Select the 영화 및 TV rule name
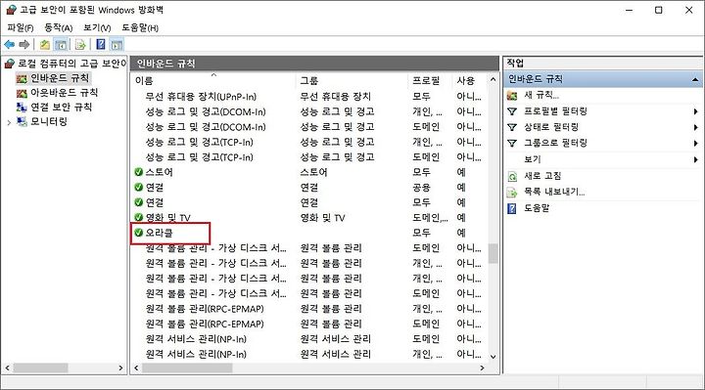This screenshot has width=705, height=390. click(167, 218)
